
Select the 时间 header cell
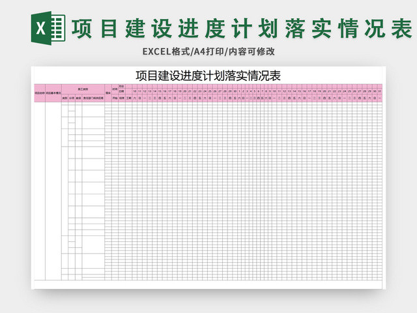[115, 89]
